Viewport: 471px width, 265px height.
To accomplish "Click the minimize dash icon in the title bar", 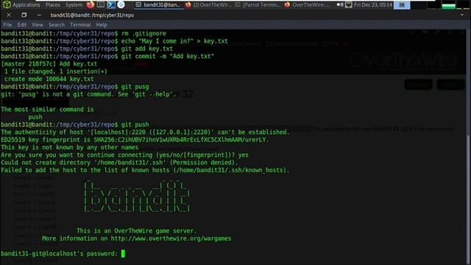I will (39, 15).
